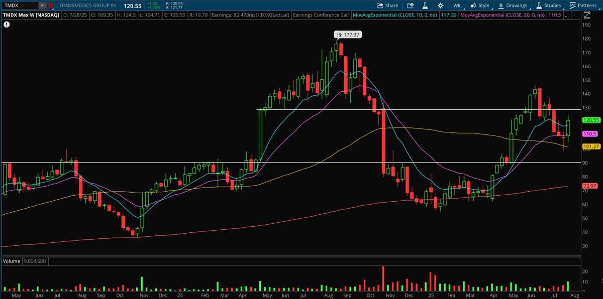Click the magenta 110.5 price axis label
Viewport: 603px width, 299px height.
click(x=589, y=134)
